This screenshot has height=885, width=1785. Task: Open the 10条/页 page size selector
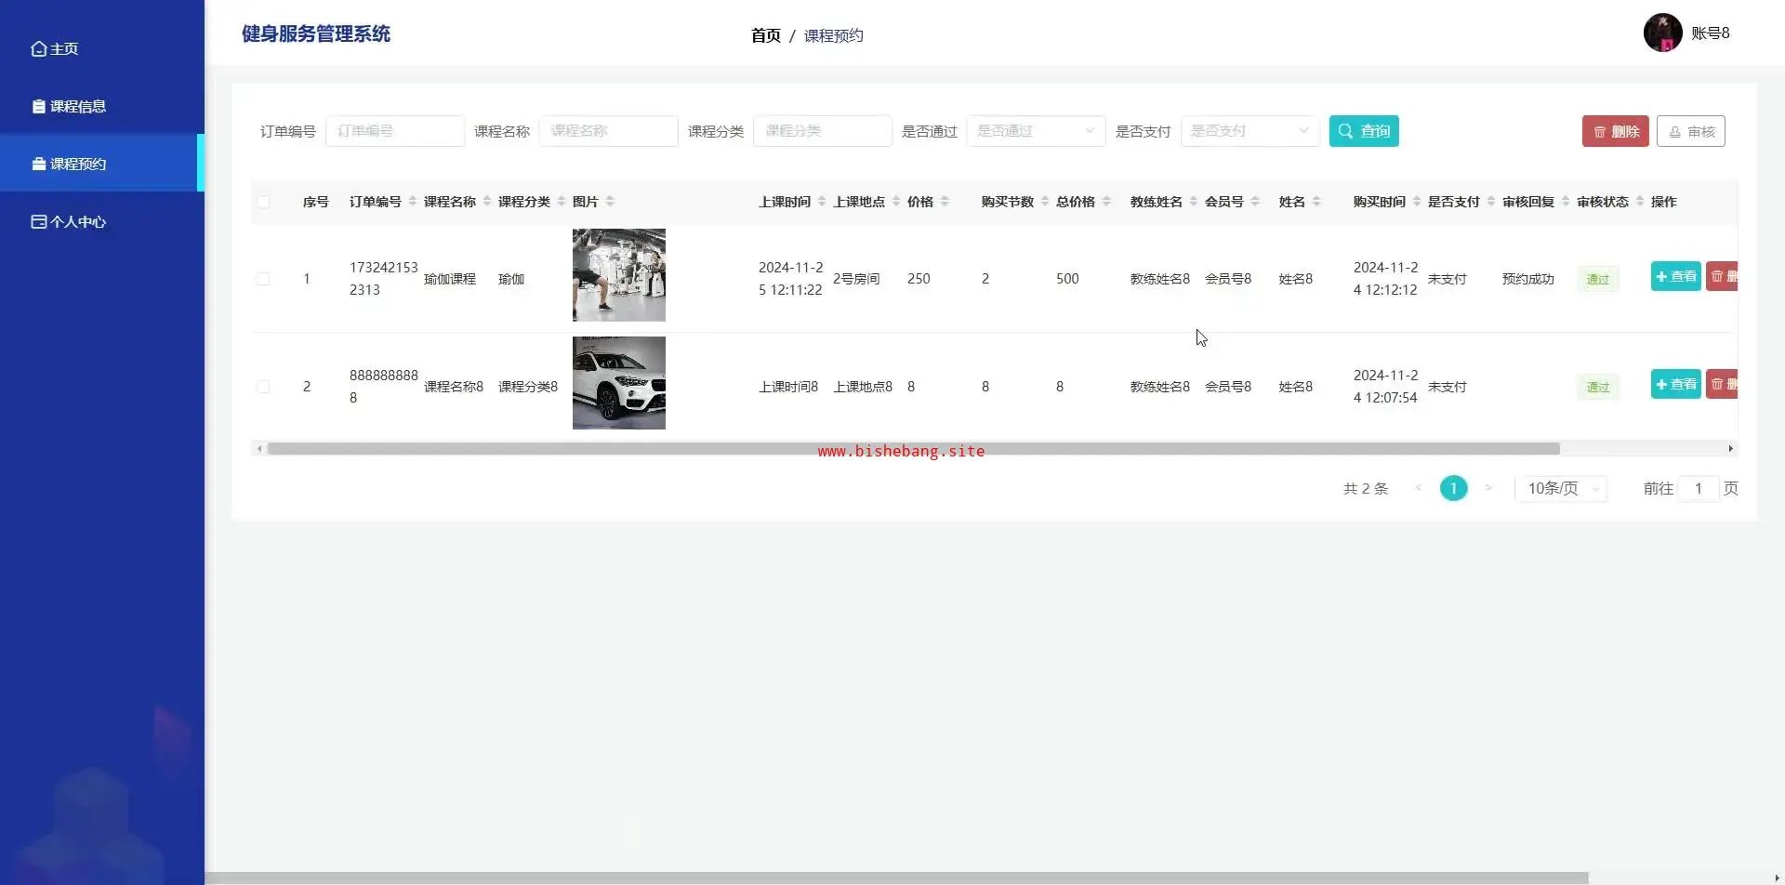coord(1562,488)
